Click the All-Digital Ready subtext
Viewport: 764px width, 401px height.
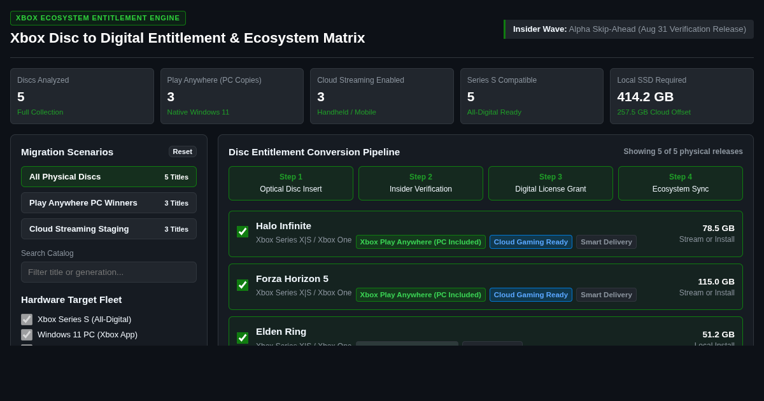click(x=494, y=112)
